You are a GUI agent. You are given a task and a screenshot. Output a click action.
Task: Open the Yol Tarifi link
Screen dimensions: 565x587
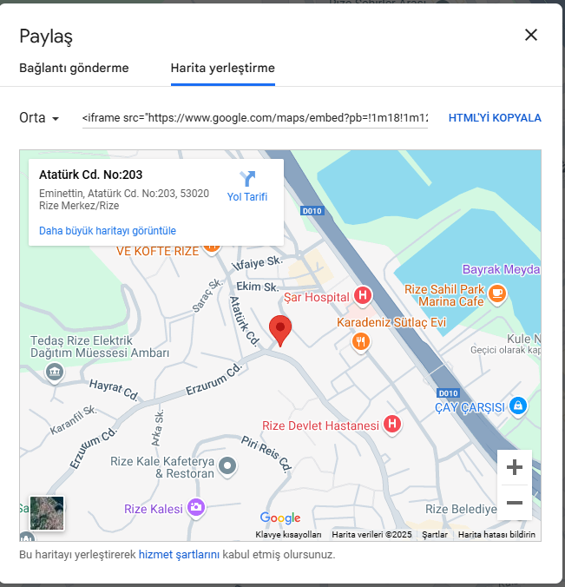pos(247,197)
